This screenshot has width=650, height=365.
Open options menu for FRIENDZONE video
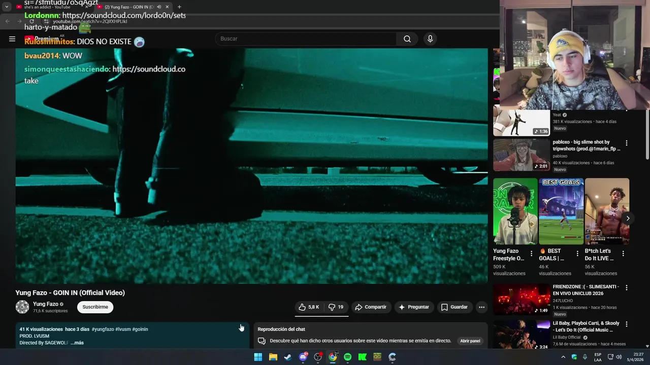(x=626, y=287)
